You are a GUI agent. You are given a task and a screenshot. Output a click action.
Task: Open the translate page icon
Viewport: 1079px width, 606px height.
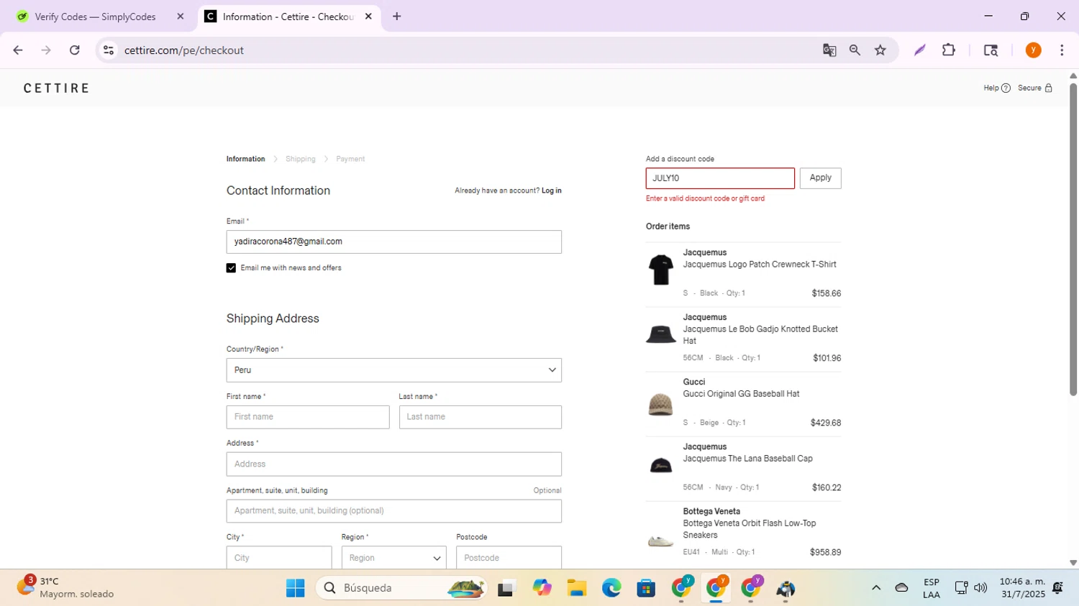point(829,50)
